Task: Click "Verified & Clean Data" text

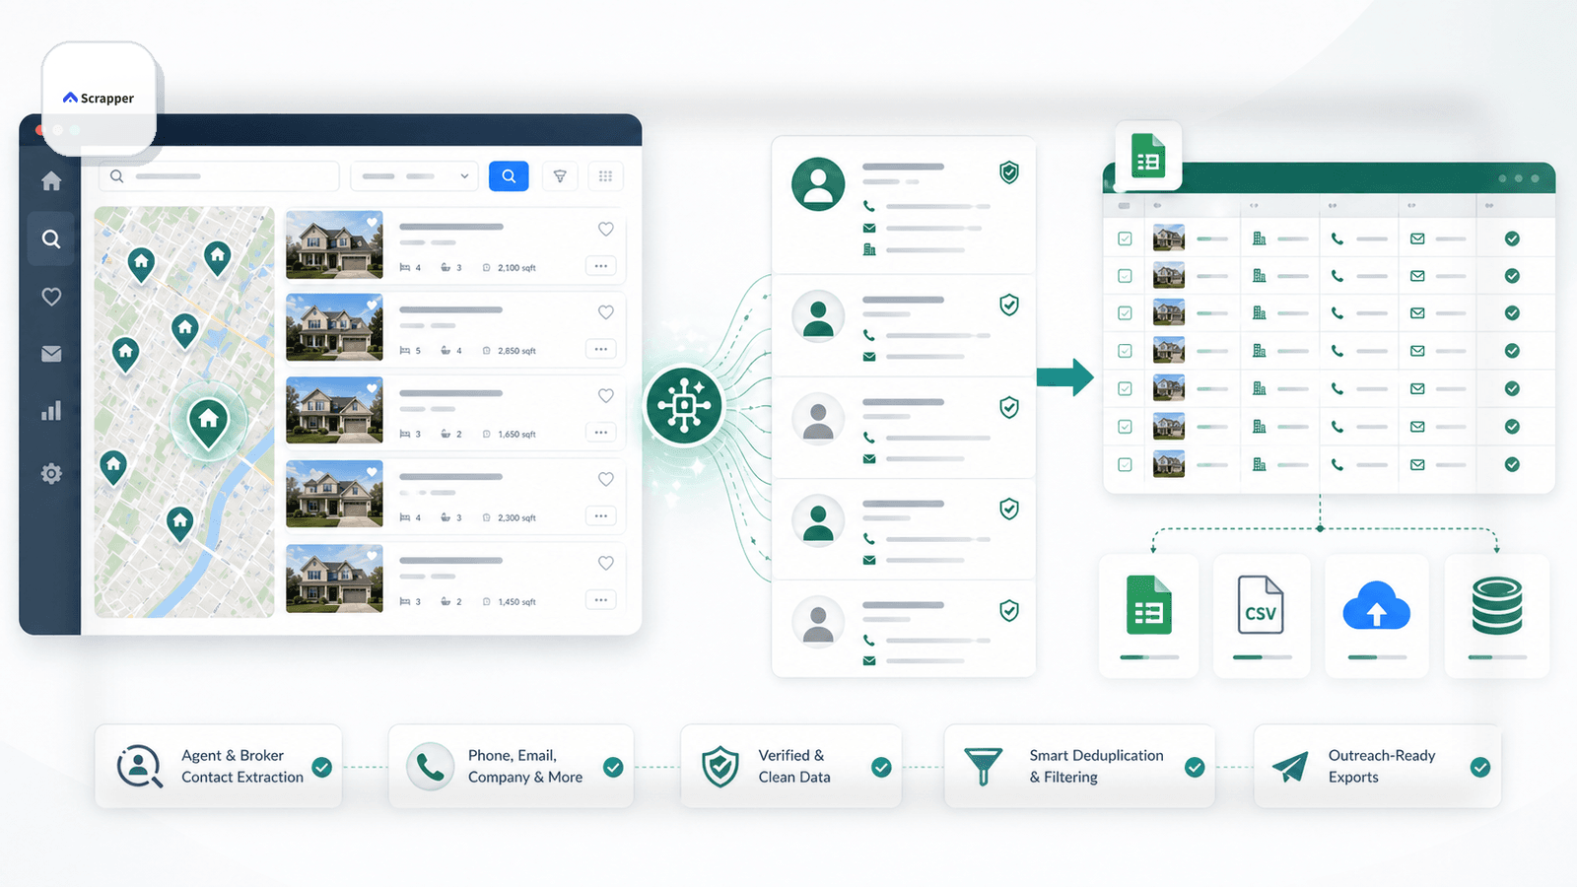Action: (794, 766)
